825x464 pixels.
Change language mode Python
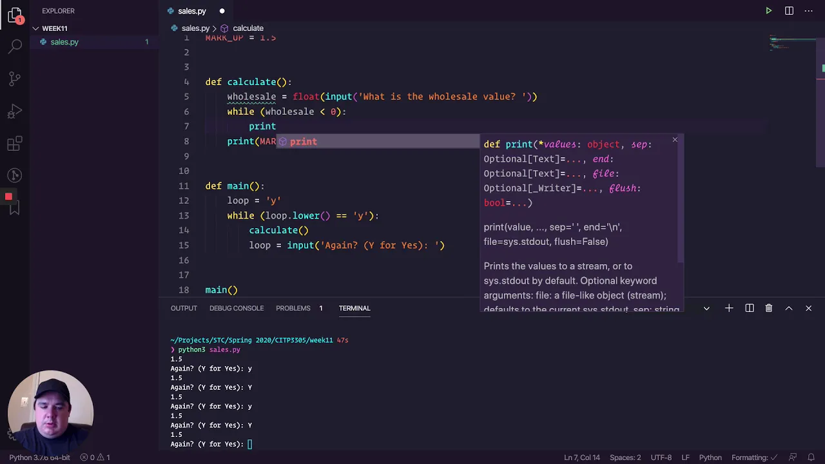click(710, 458)
